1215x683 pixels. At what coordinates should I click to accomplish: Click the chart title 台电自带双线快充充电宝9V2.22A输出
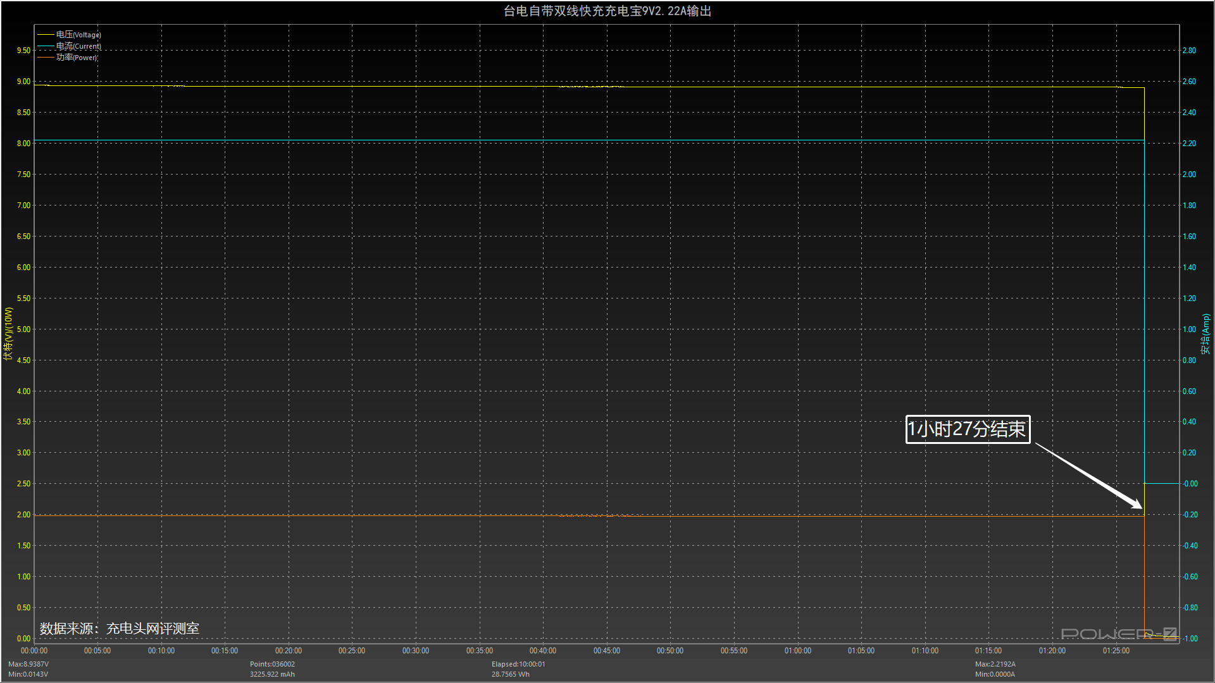[x=607, y=11]
